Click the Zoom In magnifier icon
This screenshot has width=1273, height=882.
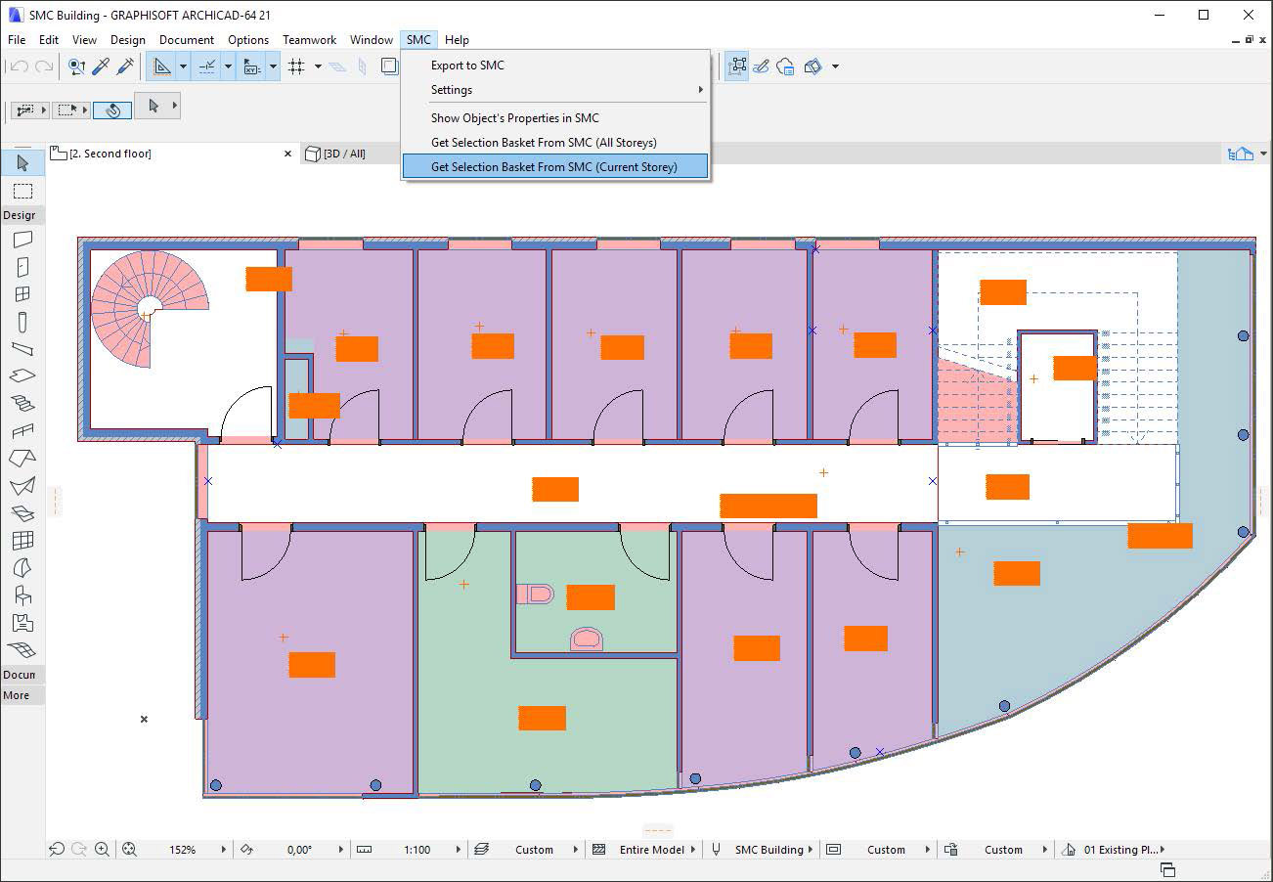(x=102, y=850)
